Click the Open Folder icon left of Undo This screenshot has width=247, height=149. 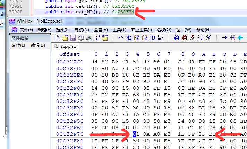pyautogui.click(x=105, y=38)
